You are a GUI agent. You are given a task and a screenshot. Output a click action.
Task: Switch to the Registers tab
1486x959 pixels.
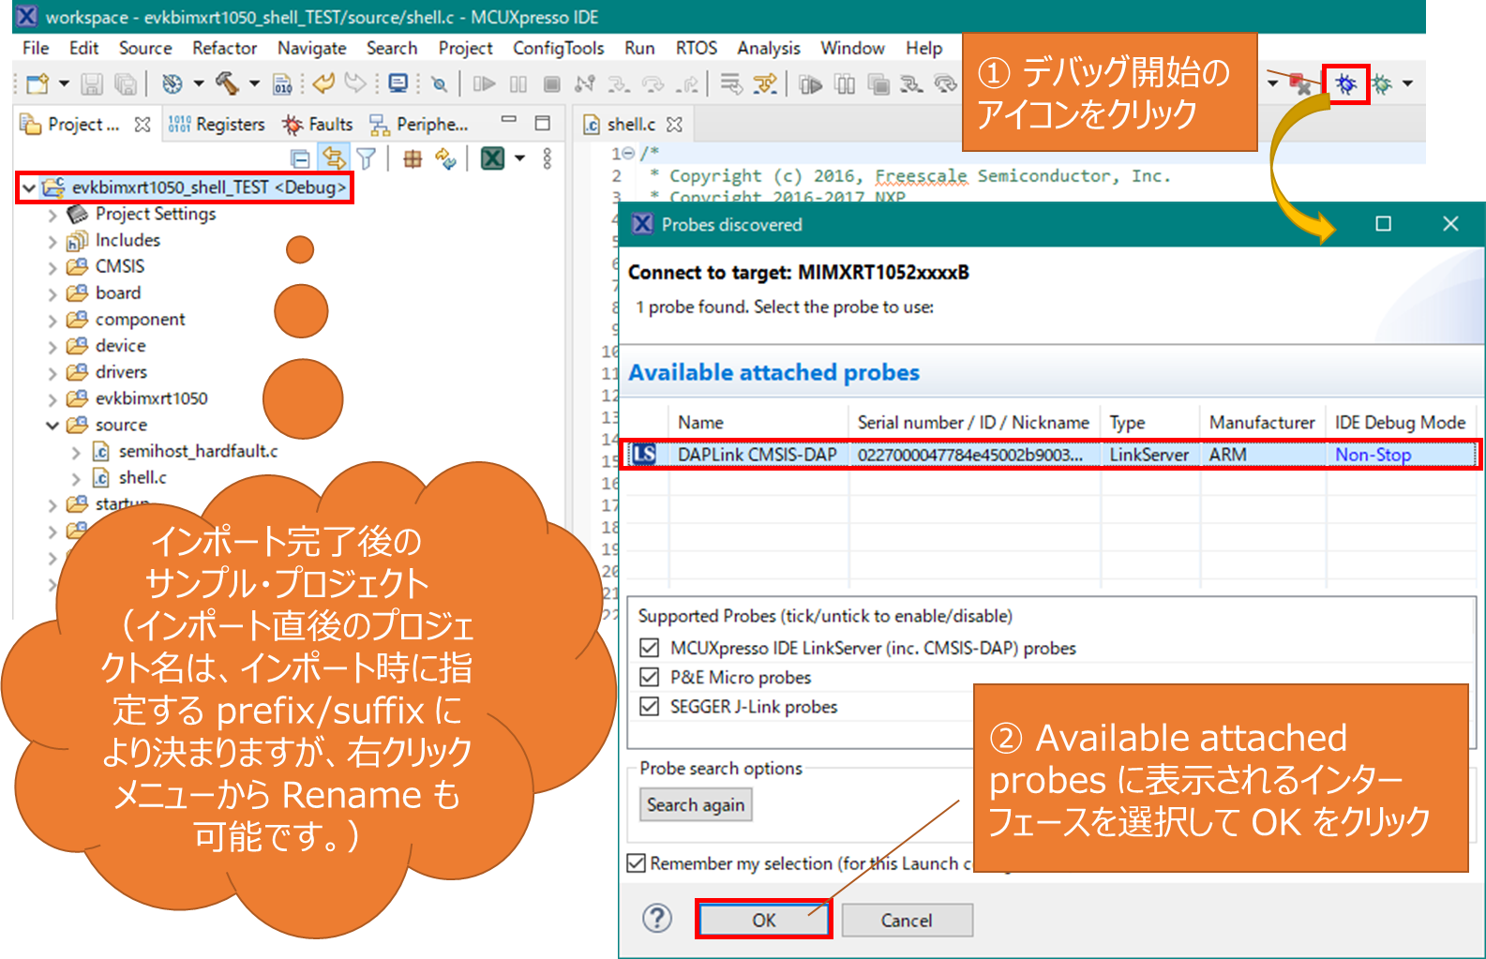tap(218, 124)
